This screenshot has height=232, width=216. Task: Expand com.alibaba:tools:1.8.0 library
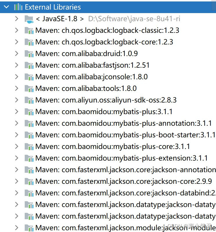tap(17, 88)
